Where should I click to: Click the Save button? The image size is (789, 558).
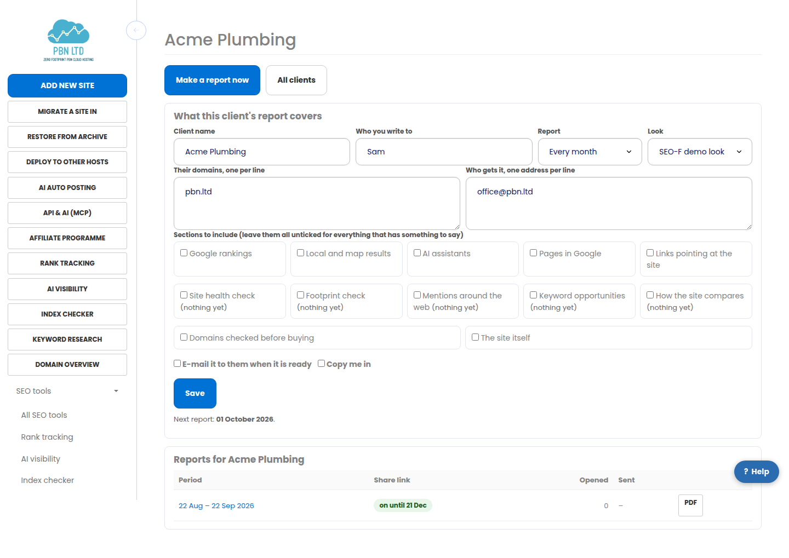click(x=195, y=393)
